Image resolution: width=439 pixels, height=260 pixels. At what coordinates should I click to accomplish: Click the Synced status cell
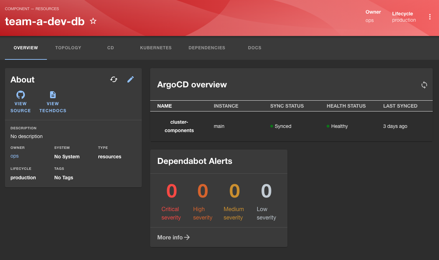coord(281,126)
